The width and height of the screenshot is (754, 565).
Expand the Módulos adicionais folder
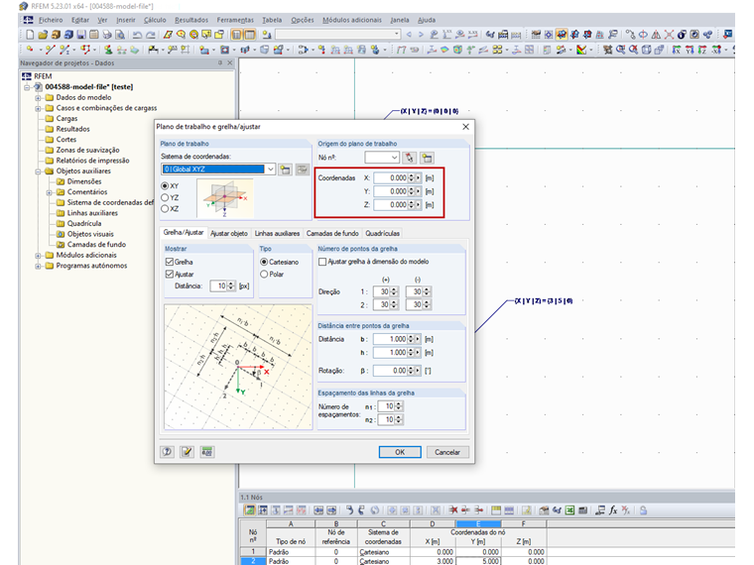click(38, 255)
